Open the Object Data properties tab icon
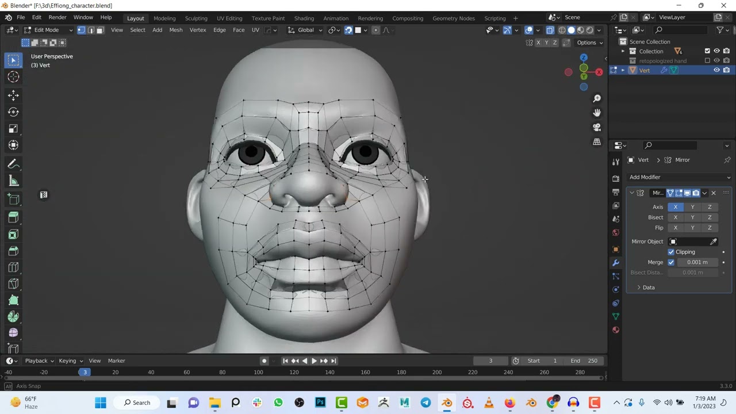The width and height of the screenshot is (736, 414). [x=616, y=316]
